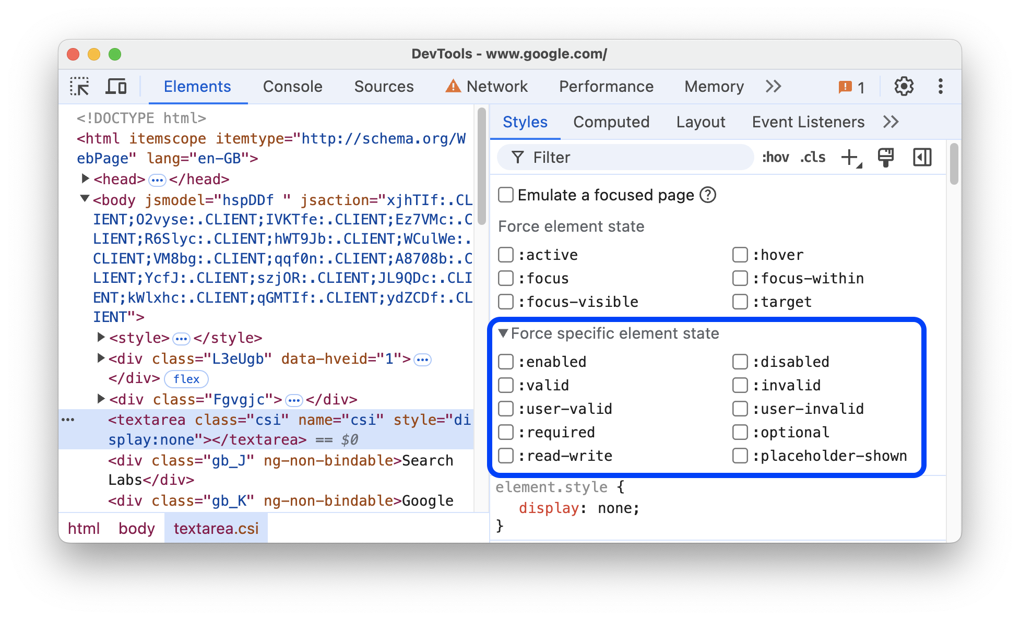
Task: Toggle the element picker icon
Action: pyautogui.click(x=80, y=86)
